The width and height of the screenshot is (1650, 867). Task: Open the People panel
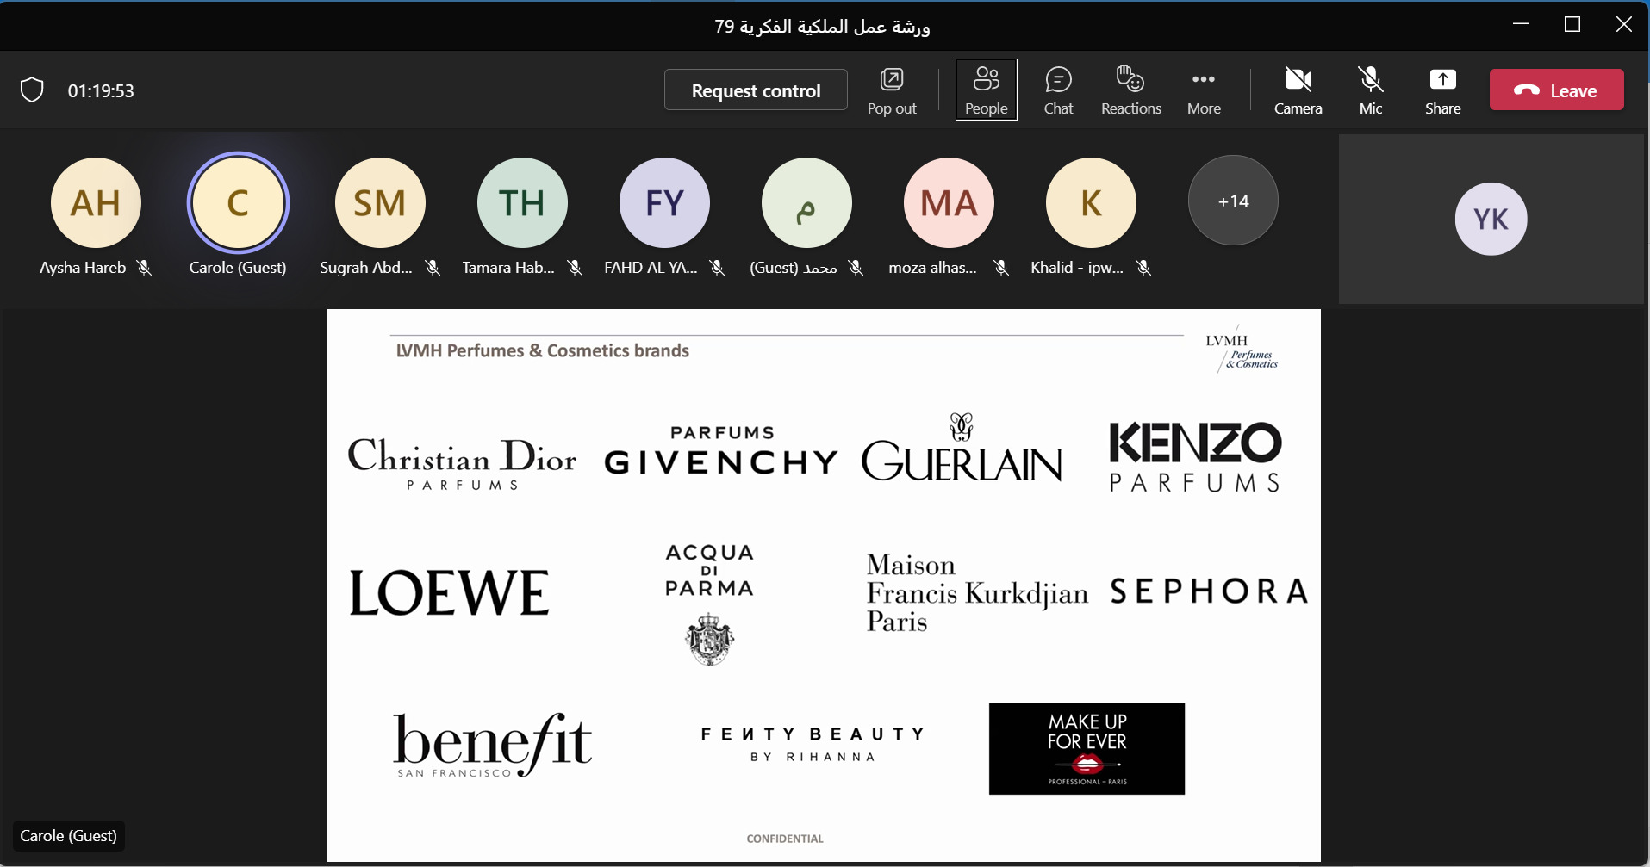(986, 90)
